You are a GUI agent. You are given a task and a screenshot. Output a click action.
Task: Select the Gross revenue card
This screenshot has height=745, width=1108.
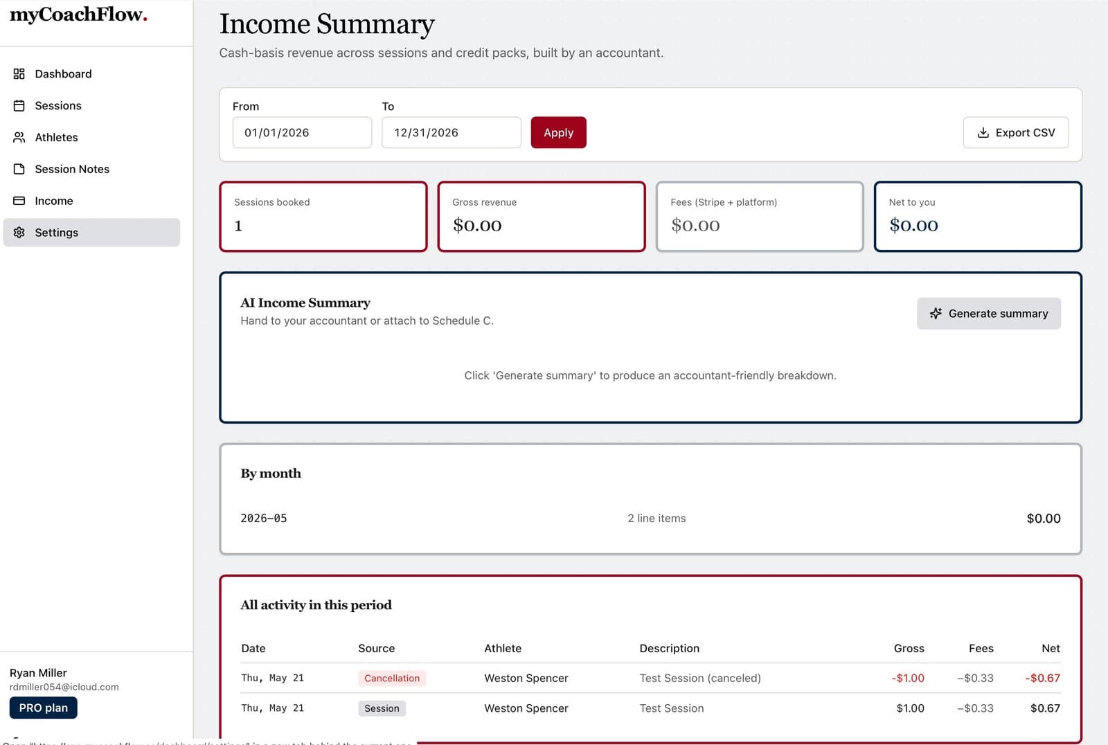(542, 217)
